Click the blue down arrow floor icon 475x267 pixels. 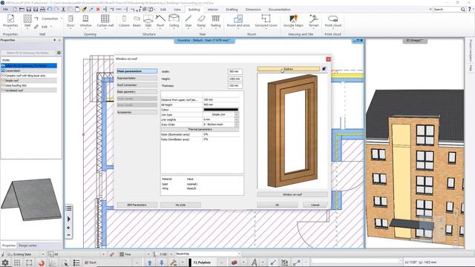[162, 263]
